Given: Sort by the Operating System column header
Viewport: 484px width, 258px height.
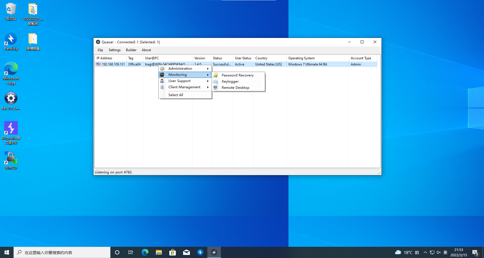Looking at the screenshot, I should point(301,58).
